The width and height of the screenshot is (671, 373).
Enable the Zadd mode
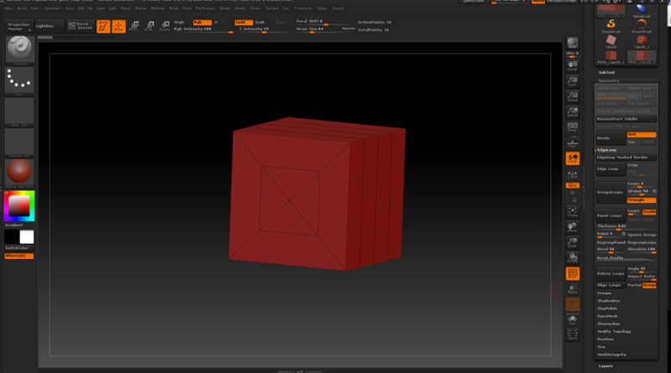[243, 23]
